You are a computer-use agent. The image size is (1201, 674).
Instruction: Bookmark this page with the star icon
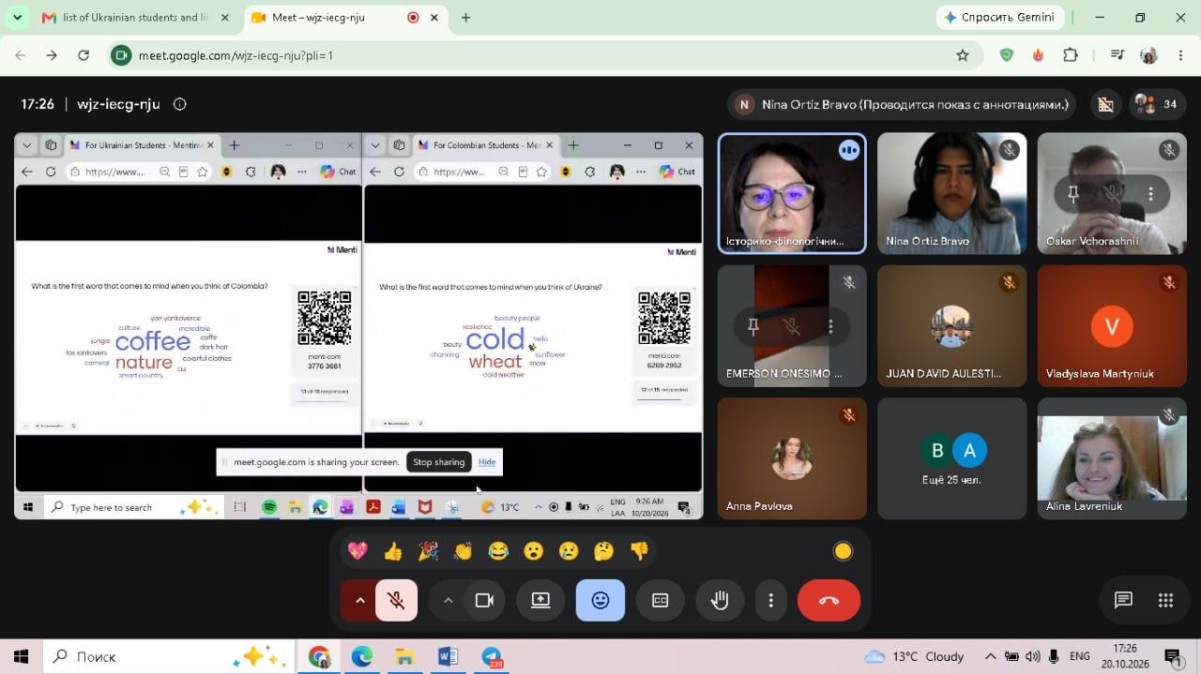pos(963,55)
